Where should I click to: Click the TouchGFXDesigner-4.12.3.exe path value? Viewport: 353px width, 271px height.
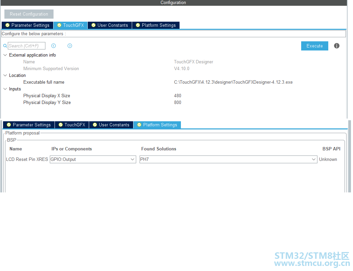coord(233,82)
